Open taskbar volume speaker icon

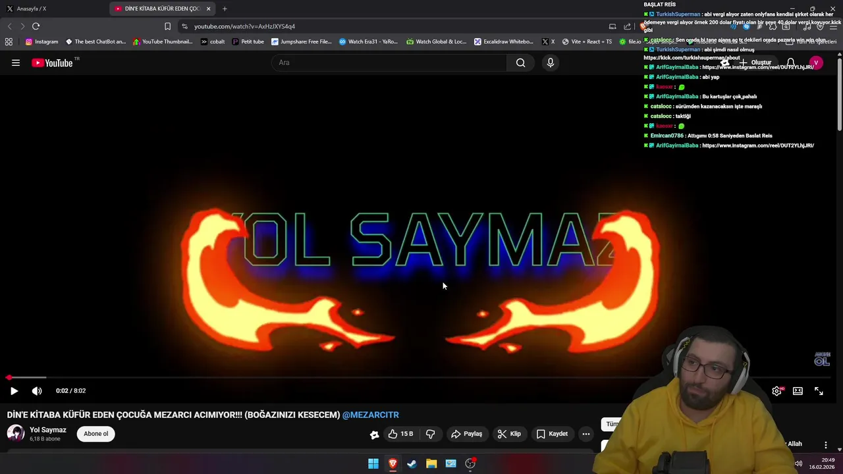(x=798, y=463)
